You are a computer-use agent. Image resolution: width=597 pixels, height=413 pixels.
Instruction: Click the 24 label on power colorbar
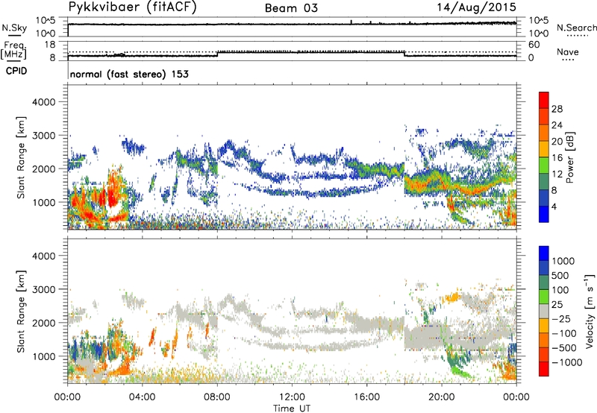[557, 125]
